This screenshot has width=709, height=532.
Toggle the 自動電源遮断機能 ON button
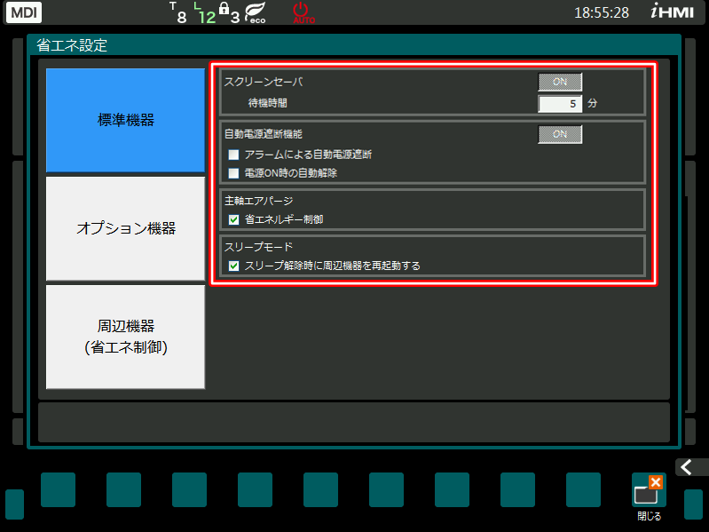click(560, 134)
